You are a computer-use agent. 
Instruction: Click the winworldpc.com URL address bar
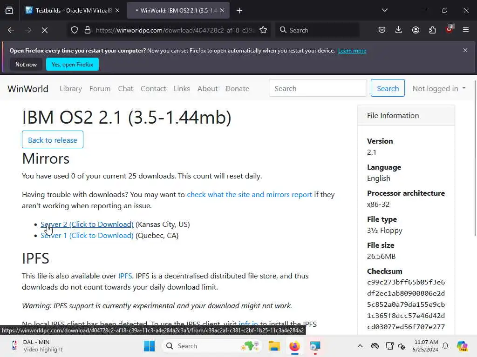(x=174, y=30)
